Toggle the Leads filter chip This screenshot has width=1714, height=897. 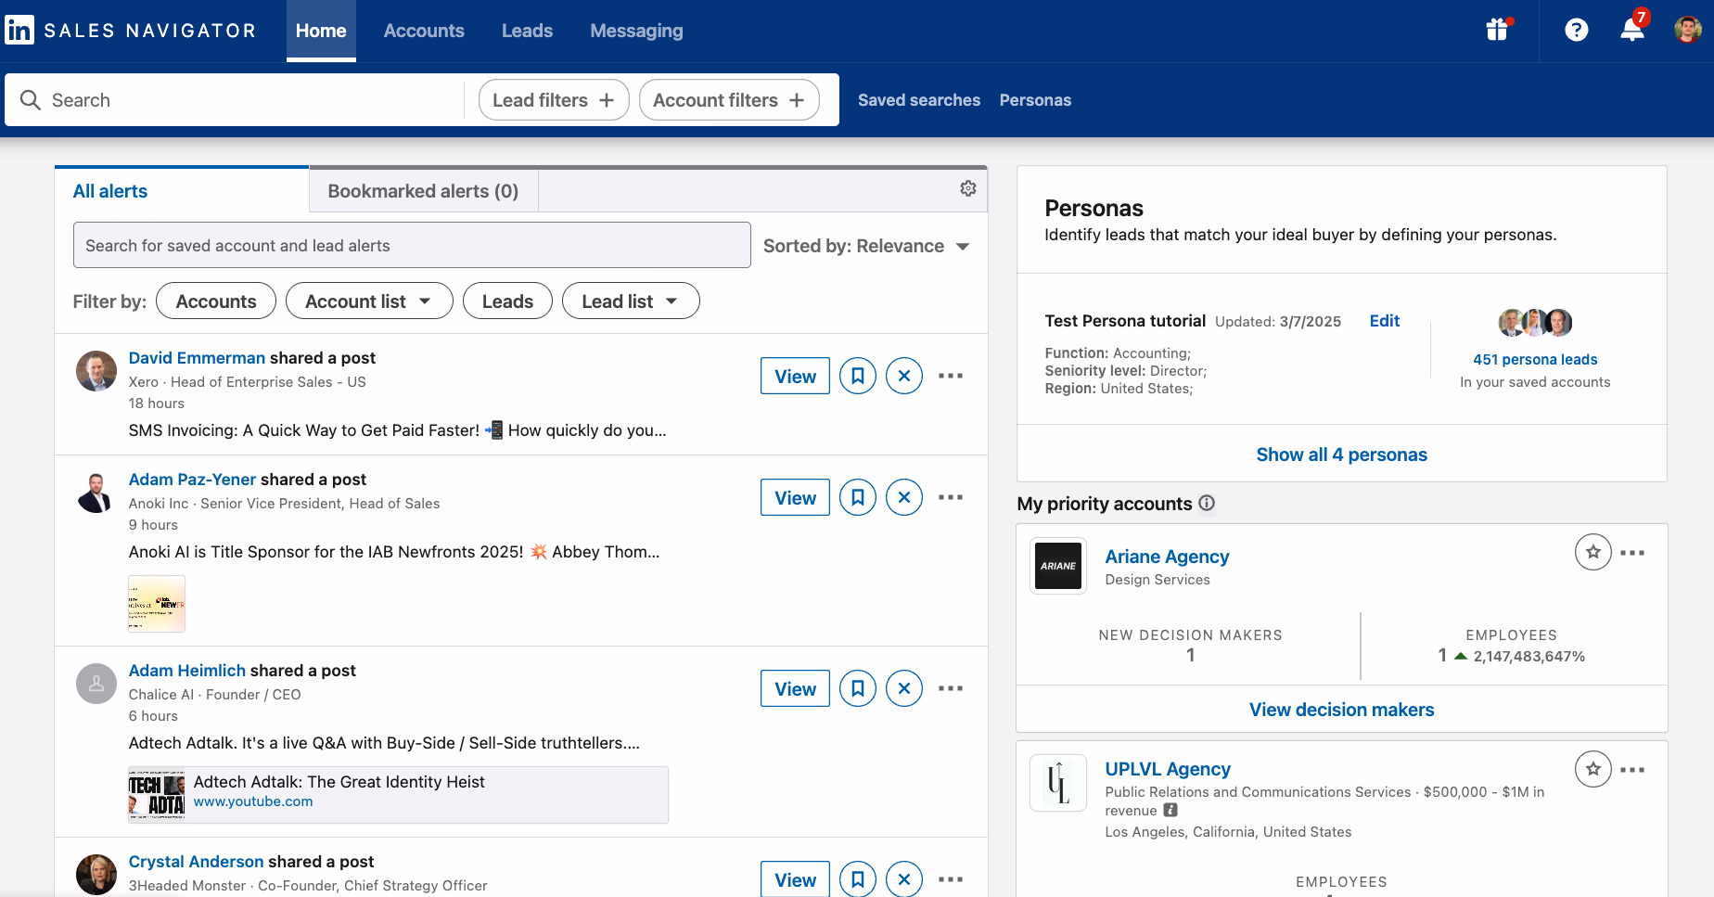[x=507, y=301]
